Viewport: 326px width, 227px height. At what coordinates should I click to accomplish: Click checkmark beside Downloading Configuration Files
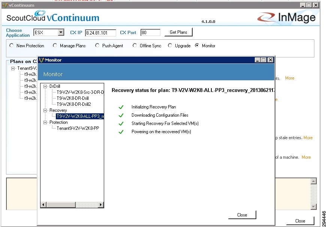(x=121, y=115)
